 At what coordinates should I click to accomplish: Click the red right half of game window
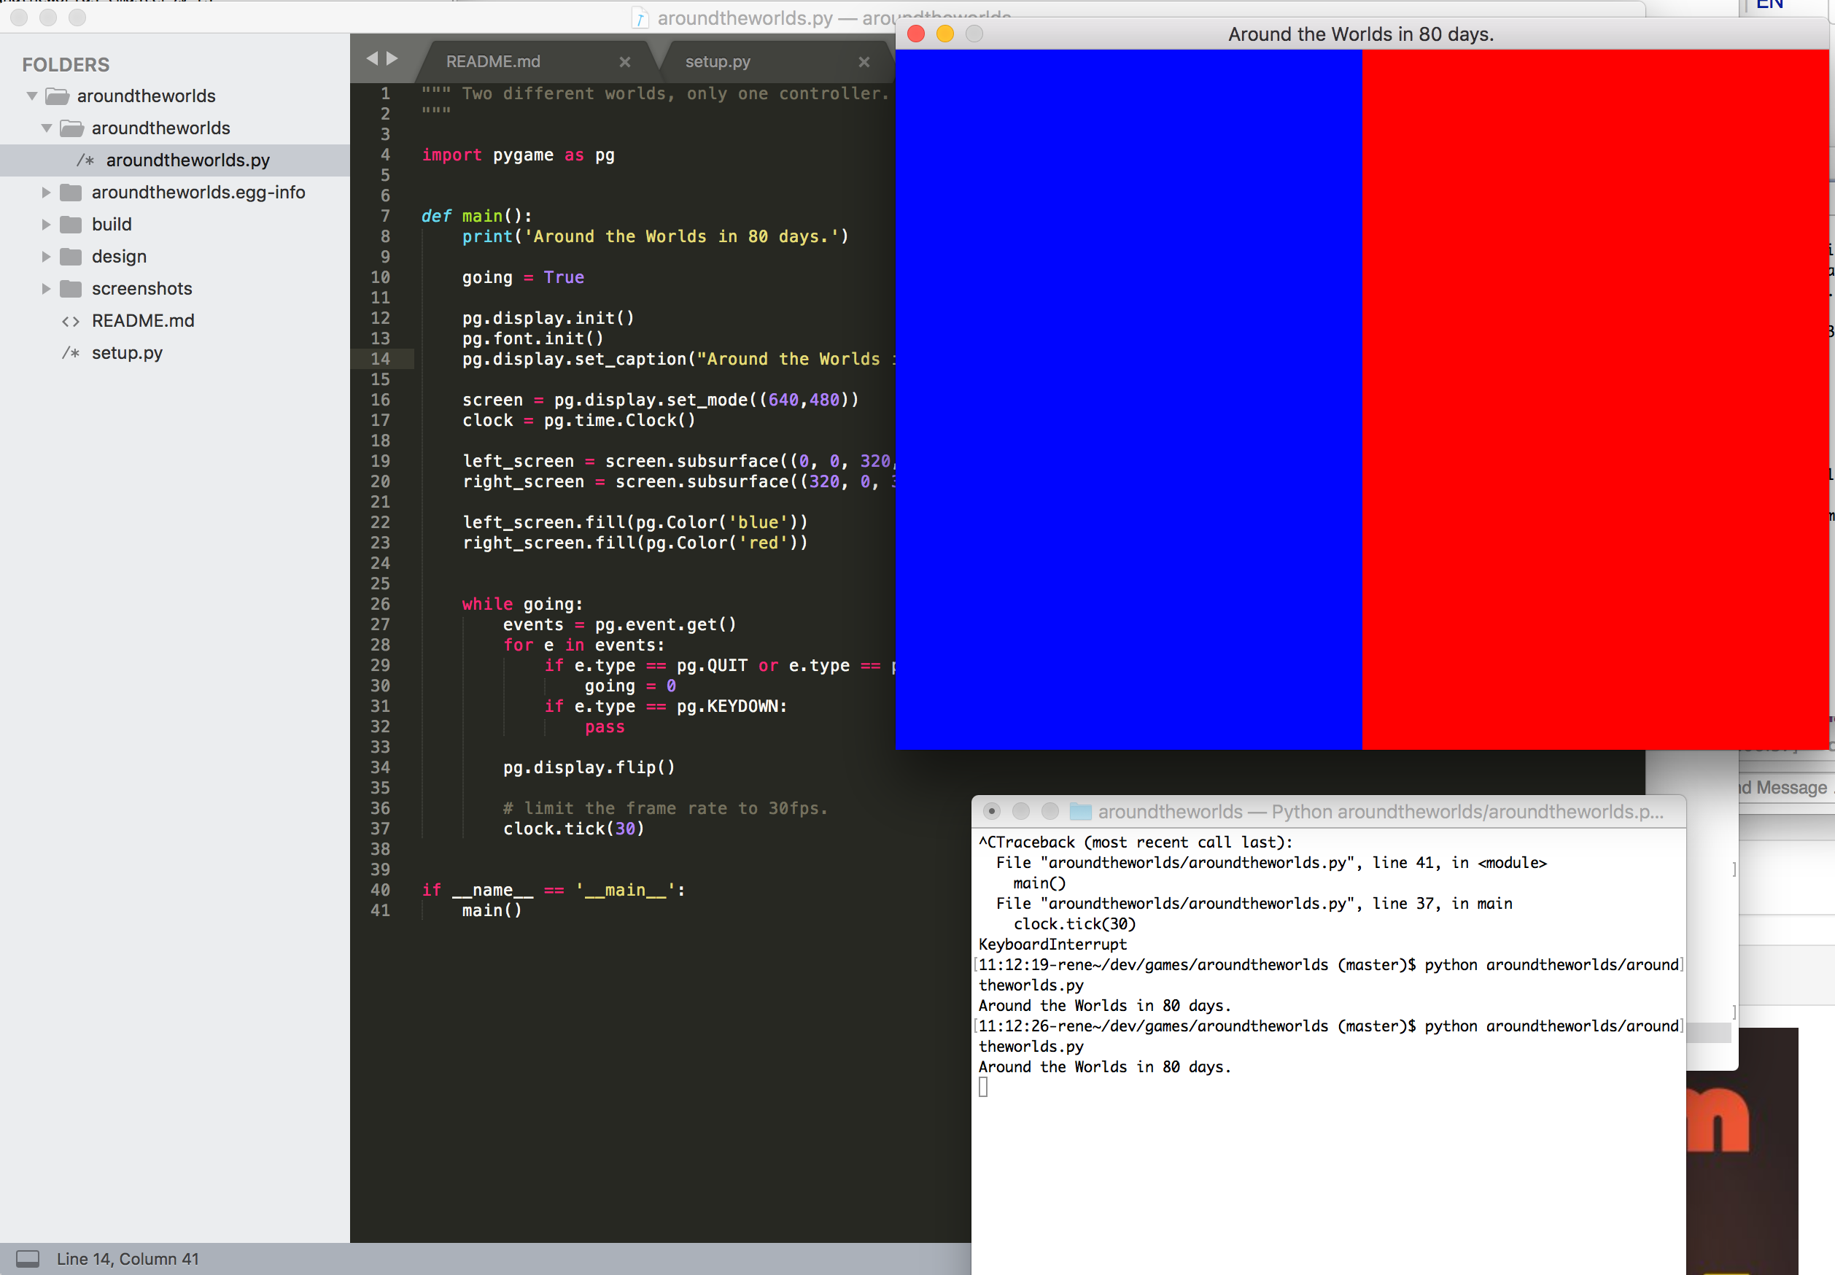pos(1594,400)
